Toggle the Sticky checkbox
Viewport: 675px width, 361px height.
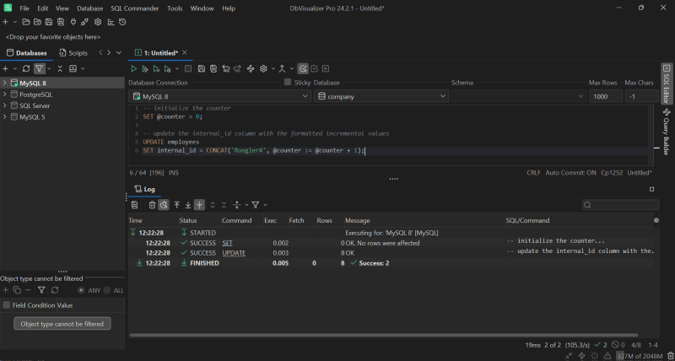pyautogui.click(x=288, y=82)
